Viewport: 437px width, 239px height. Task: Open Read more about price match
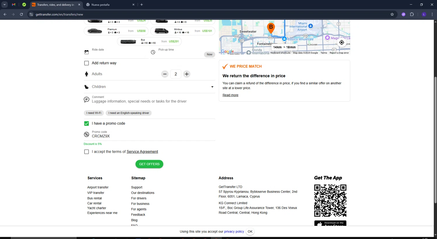(x=230, y=95)
